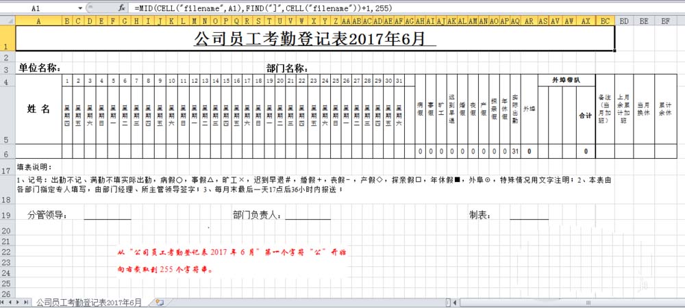Click the 制表 label
Viewport: 685px width, 308px height.
click(480, 215)
